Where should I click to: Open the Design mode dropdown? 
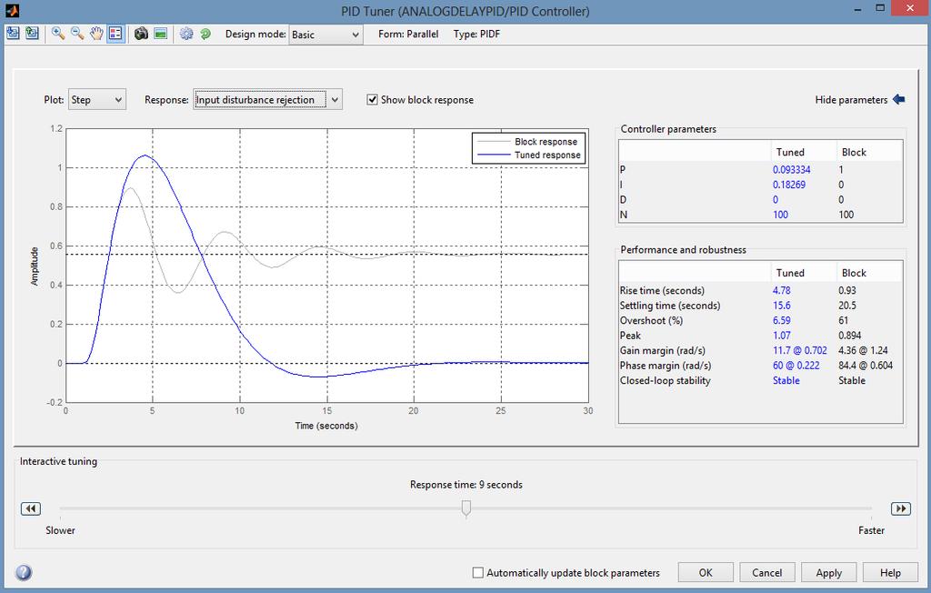[325, 35]
